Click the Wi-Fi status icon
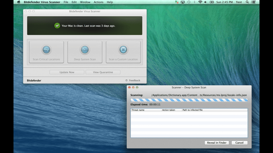The image size is (273, 153). point(200,2)
